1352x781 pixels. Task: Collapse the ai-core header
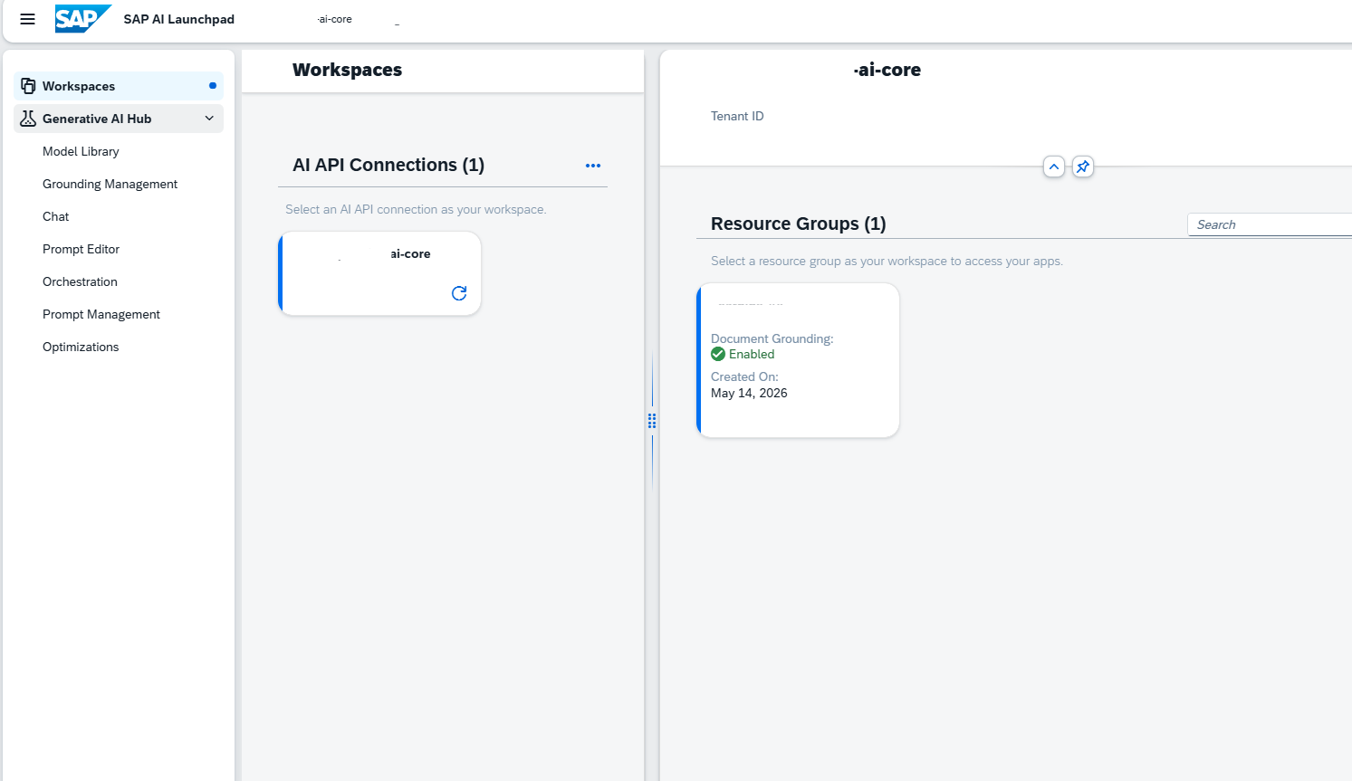pos(1054,167)
